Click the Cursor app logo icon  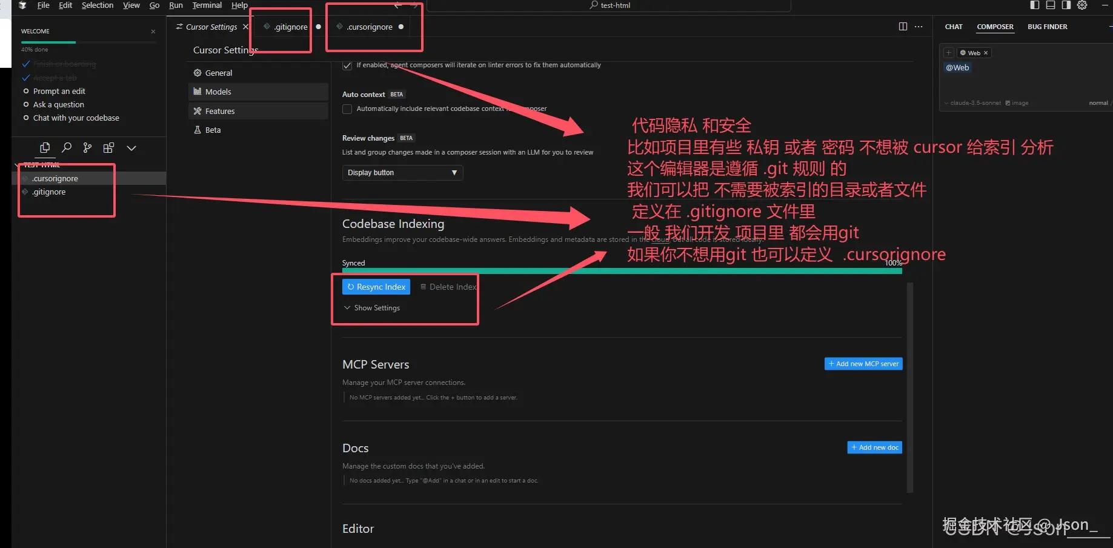[x=22, y=5]
